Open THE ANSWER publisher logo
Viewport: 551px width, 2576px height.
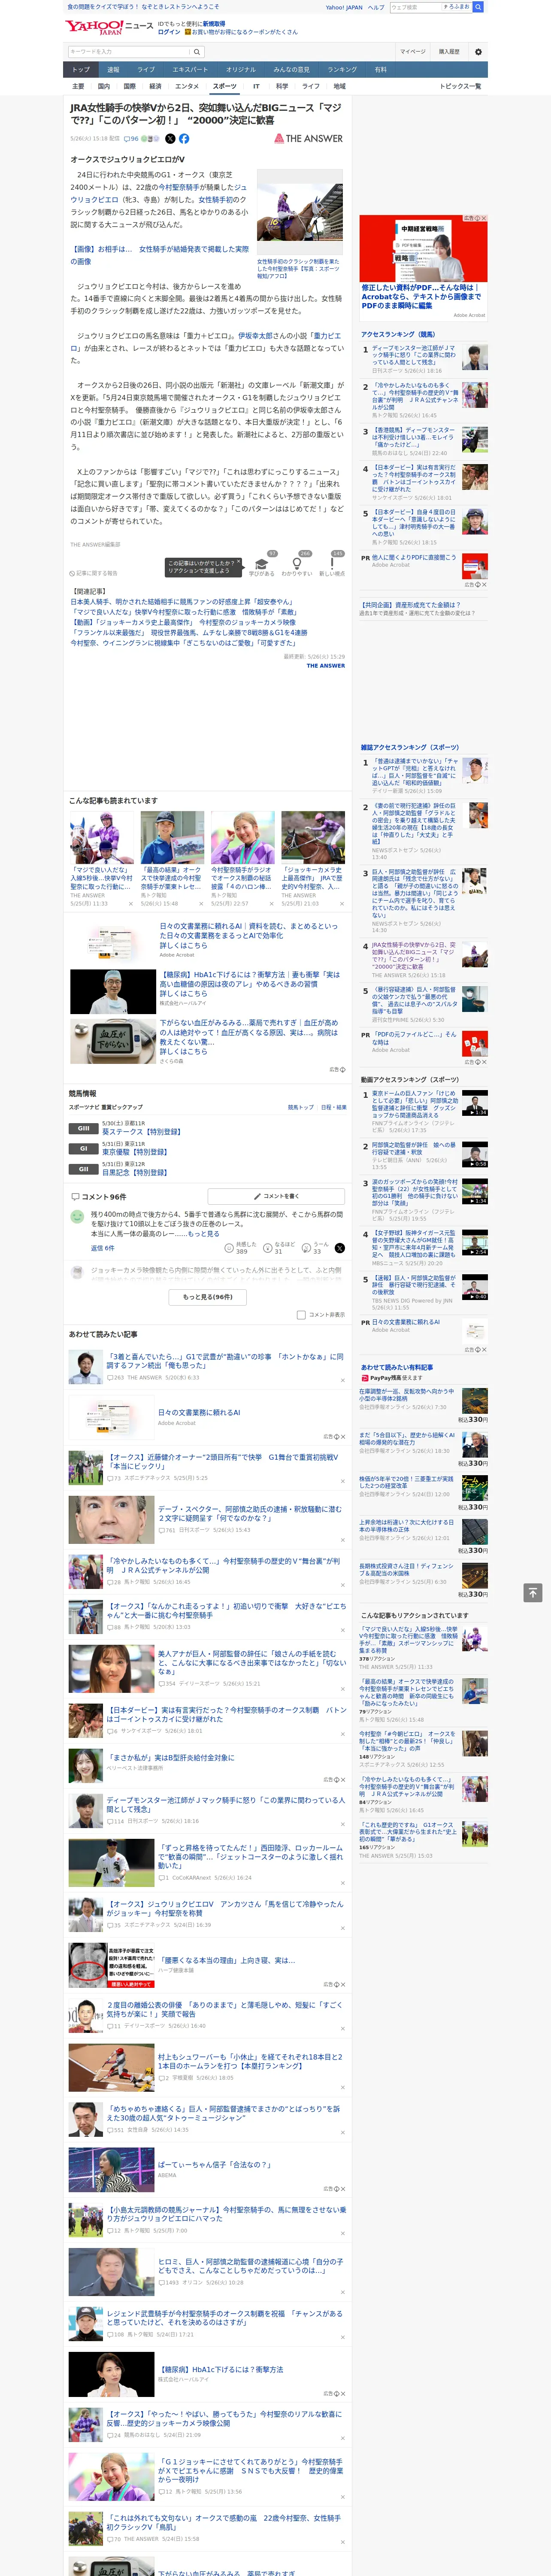pyautogui.click(x=308, y=139)
